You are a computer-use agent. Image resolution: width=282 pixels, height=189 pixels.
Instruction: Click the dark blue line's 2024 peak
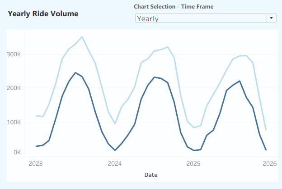pos(155,77)
